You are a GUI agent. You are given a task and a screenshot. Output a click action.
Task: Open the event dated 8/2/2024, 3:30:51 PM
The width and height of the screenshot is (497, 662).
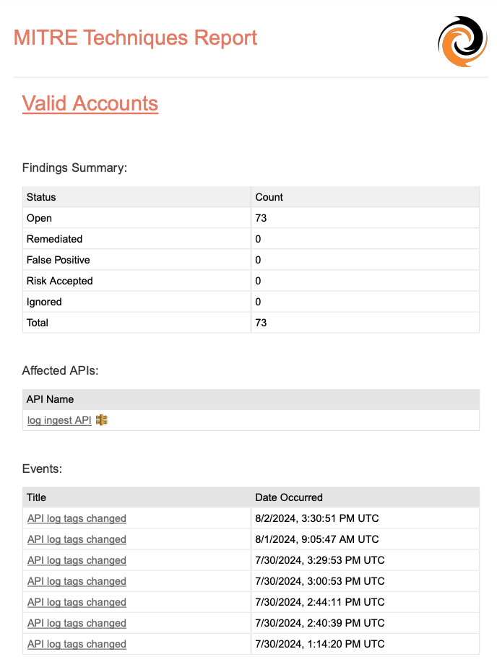[x=77, y=518]
